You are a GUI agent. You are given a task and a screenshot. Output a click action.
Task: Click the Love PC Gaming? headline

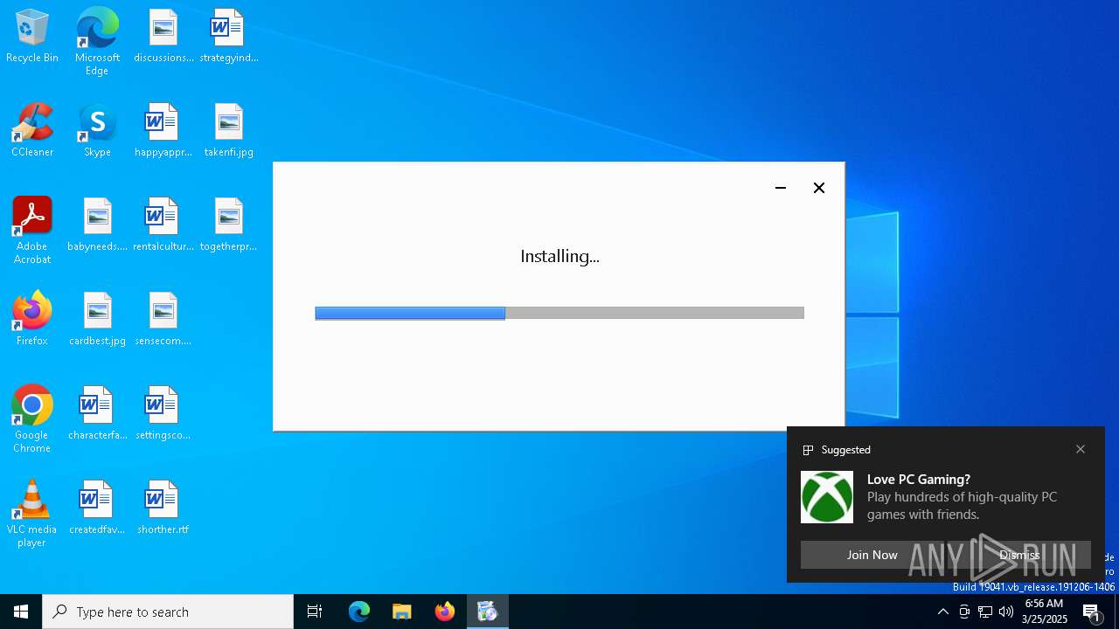[919, 479]
